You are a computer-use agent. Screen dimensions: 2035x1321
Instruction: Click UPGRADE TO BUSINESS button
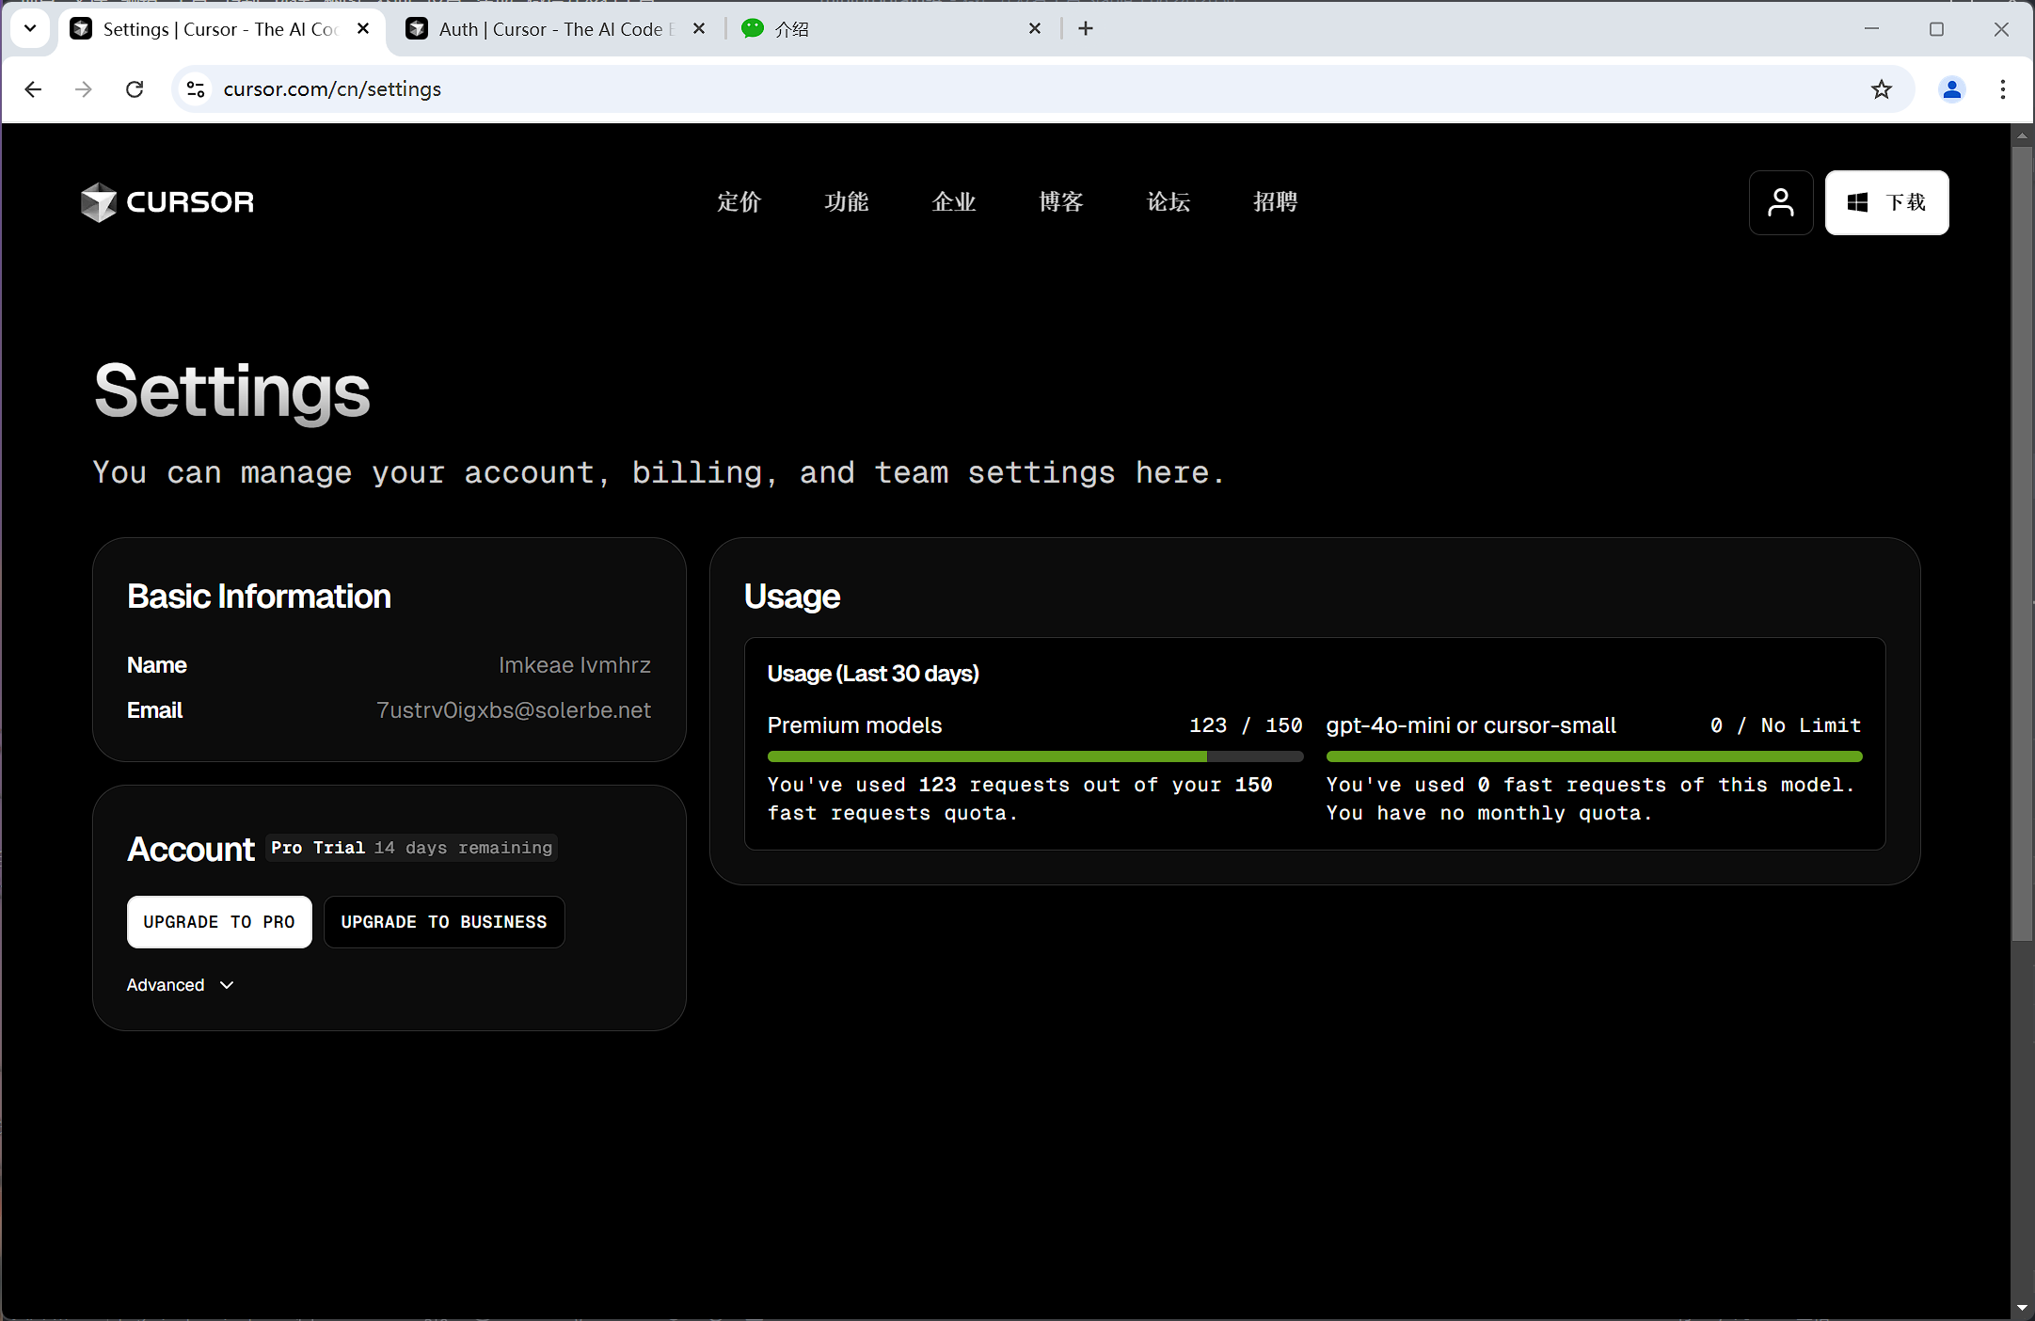point(444,922)
